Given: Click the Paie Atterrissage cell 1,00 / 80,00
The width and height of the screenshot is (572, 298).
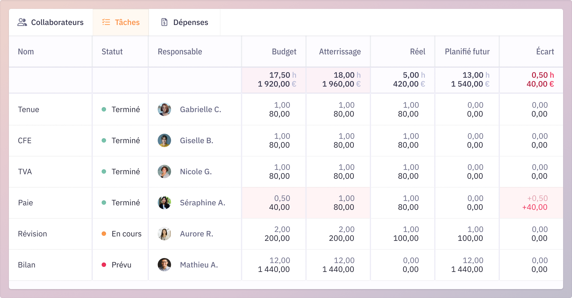Looking at the screenshot, I should (338, 203).
